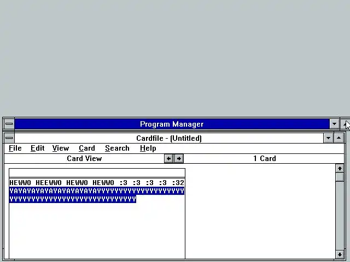Screen dimensions: 350x262
Task: Click the 1 Card count label
Action: pyautogui.click(x=265, y=159)
